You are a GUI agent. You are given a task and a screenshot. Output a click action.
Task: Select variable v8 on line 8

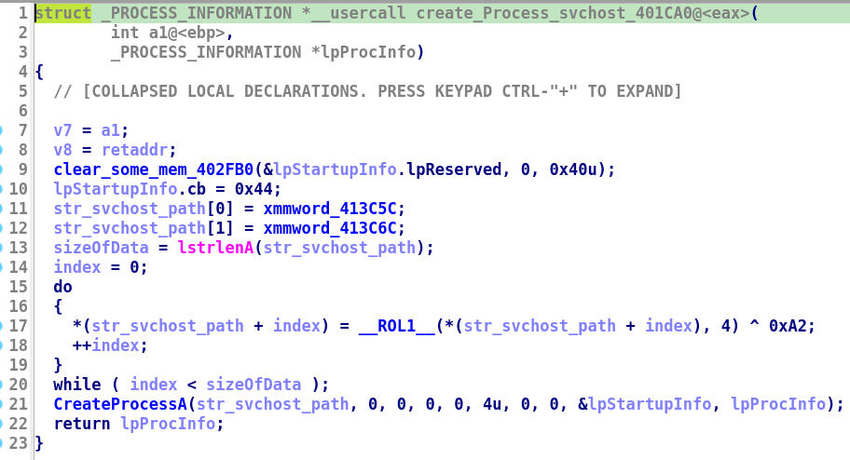point(62,150)
